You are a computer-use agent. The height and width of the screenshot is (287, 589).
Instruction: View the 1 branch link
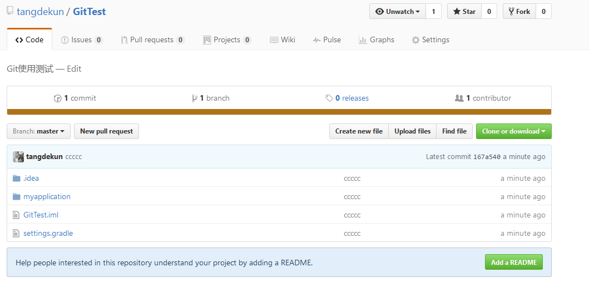click(x=210, y=98)
